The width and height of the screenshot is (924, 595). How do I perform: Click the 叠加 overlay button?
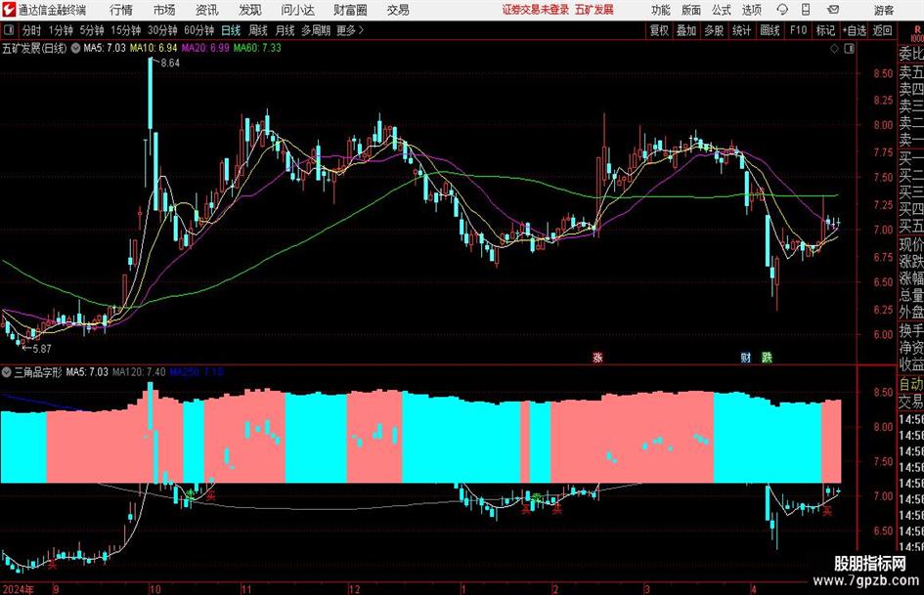(686, 30)
